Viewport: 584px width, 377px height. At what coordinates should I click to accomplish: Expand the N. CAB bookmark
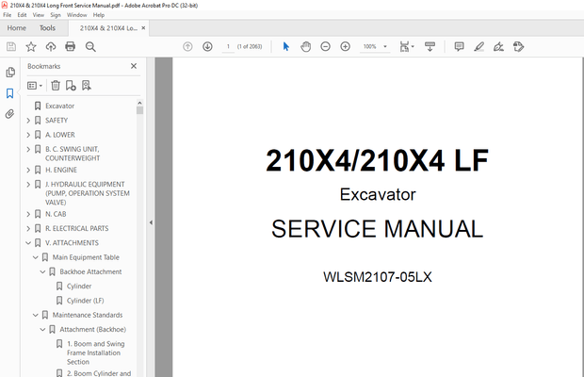coord(28,214)
